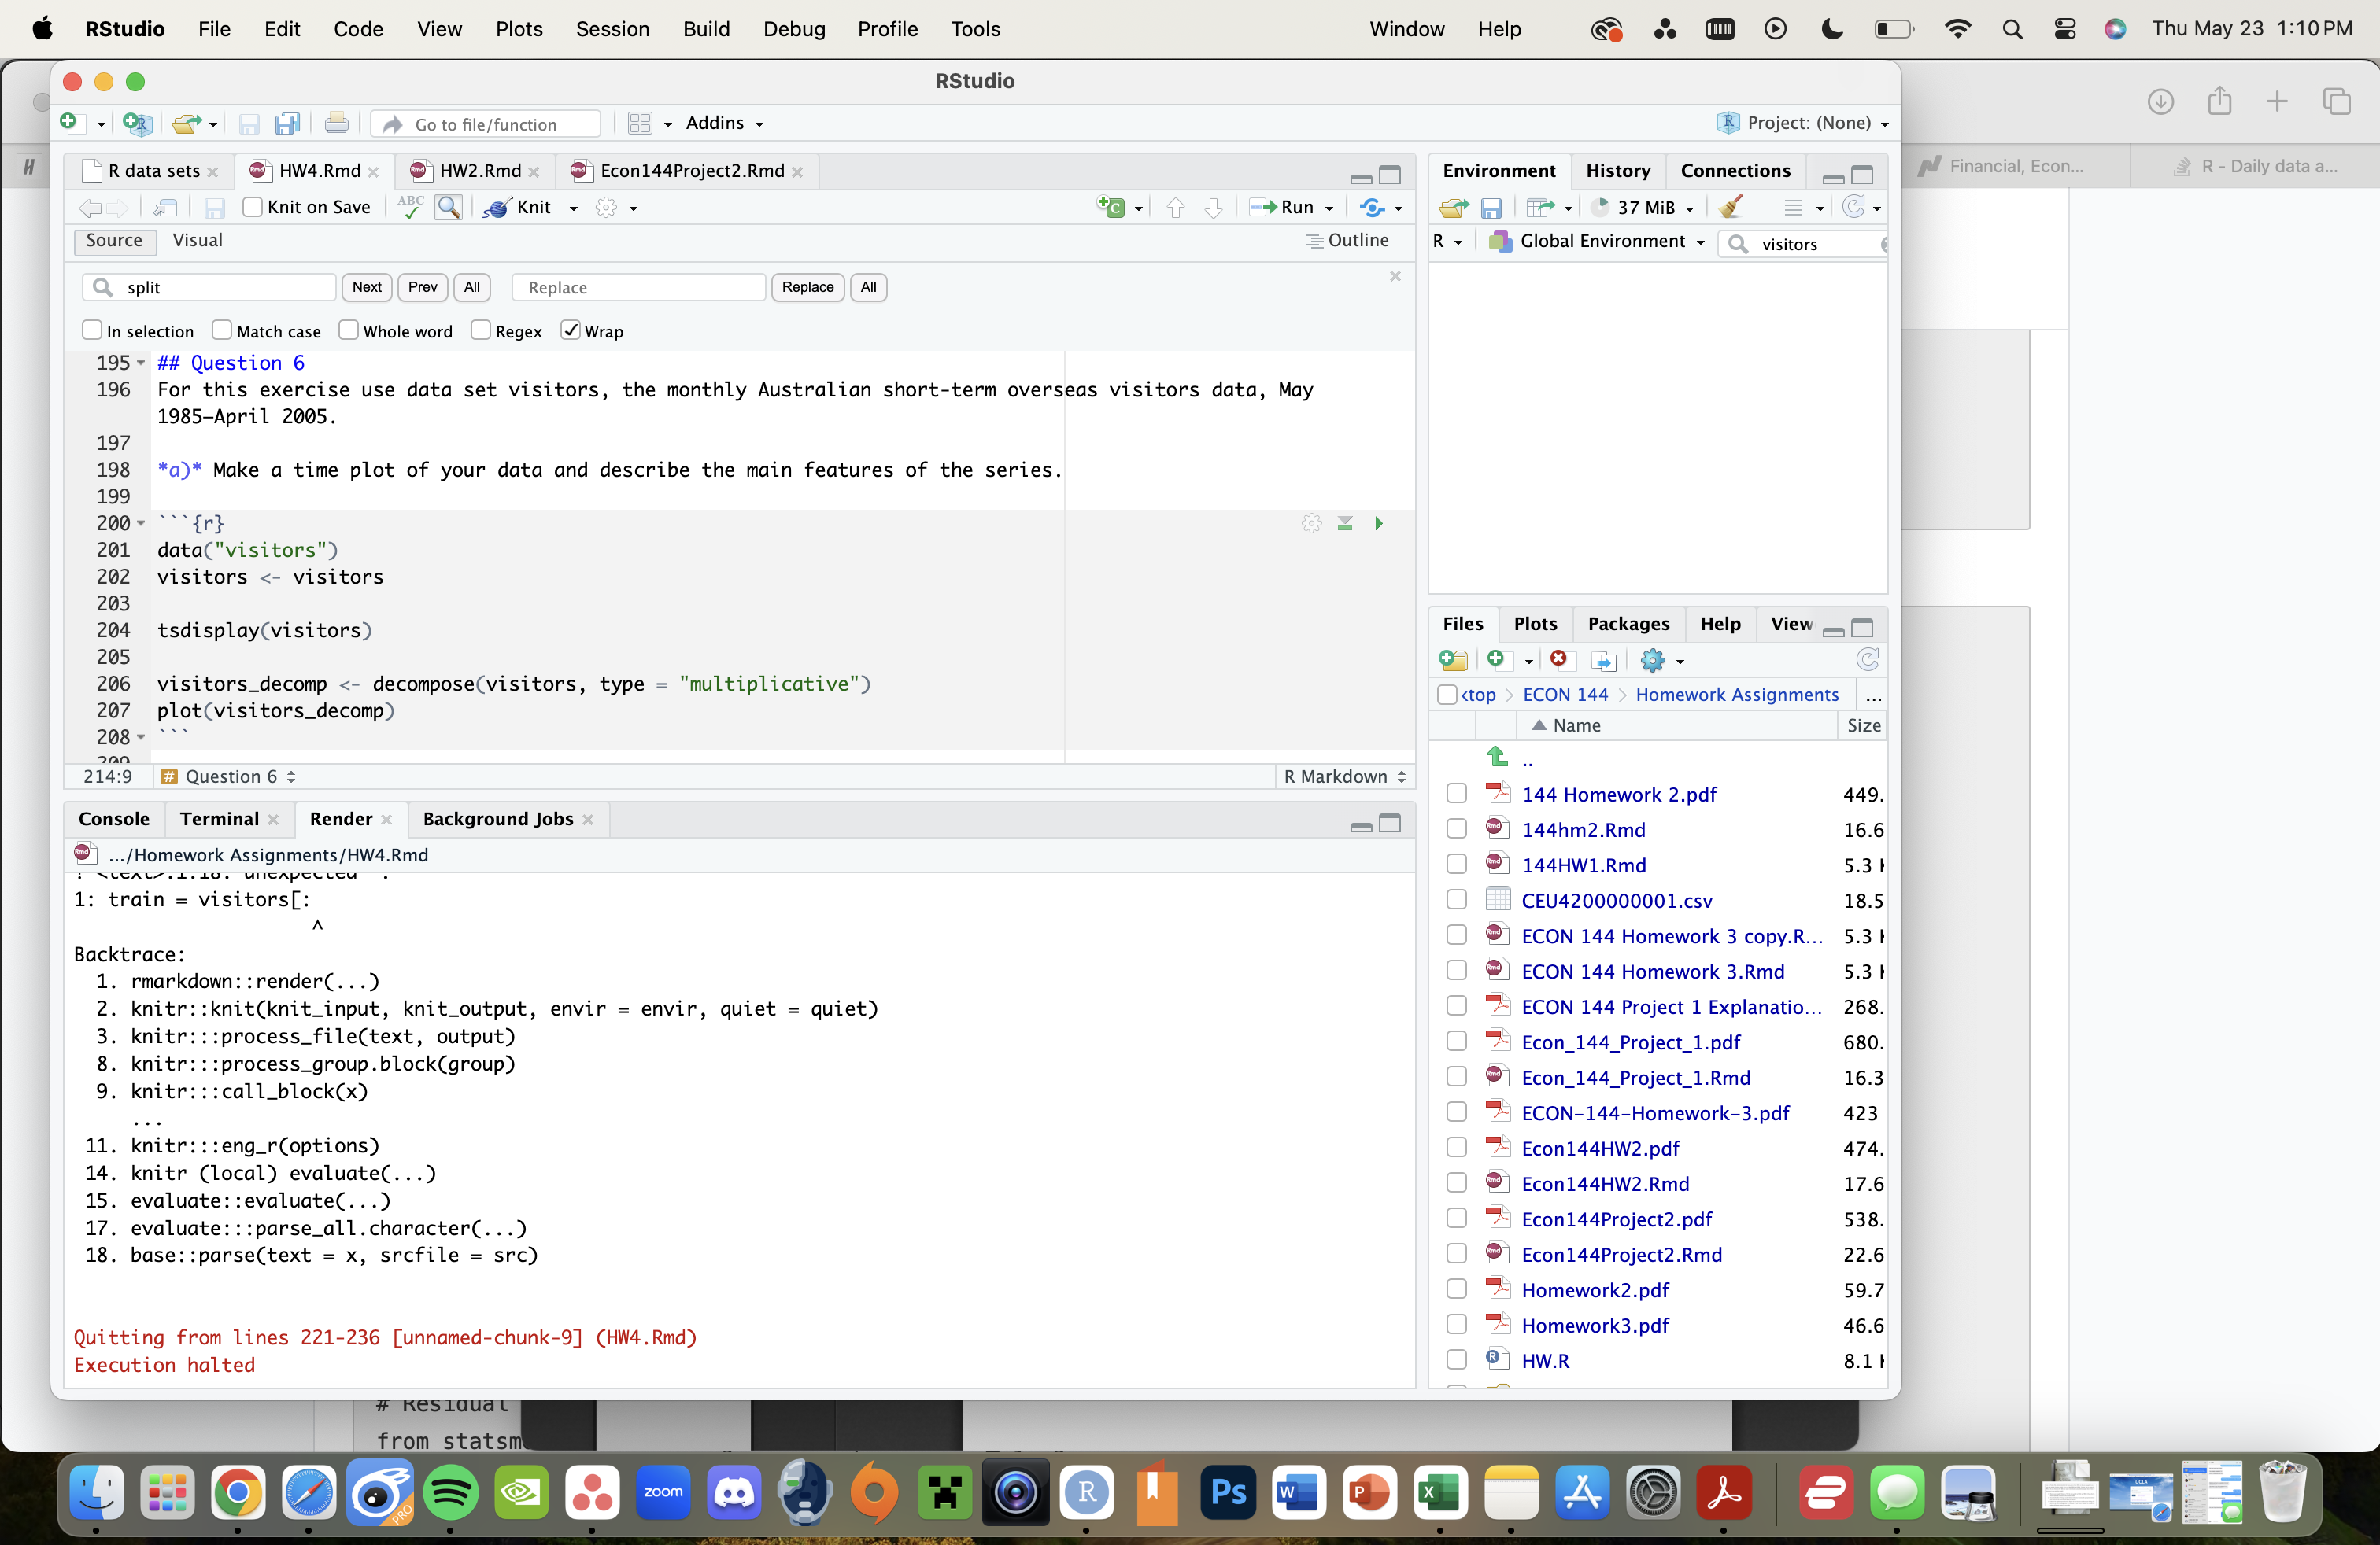
Task: Check box next to 144hm2.Rmd
Action: 1457,828
